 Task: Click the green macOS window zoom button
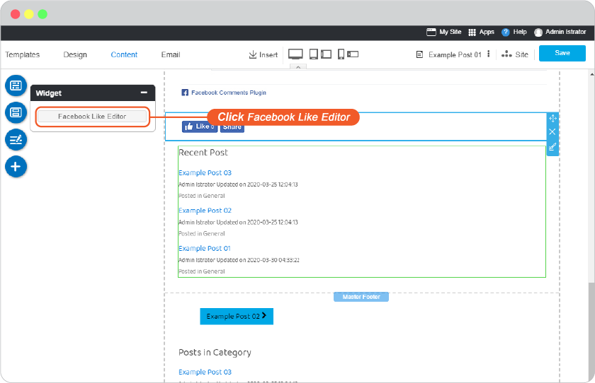(42, 14)
